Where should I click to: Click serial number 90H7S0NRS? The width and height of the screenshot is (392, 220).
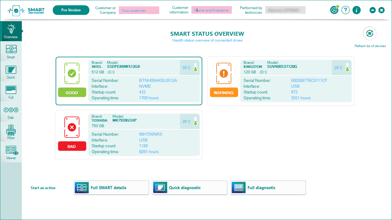151,134
